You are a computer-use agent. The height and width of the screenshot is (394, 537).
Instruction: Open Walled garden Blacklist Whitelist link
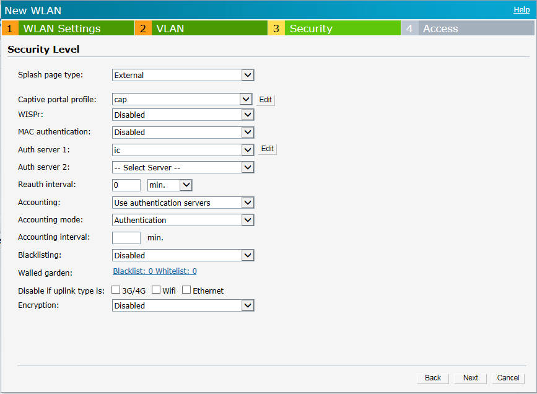pos(155,271)
